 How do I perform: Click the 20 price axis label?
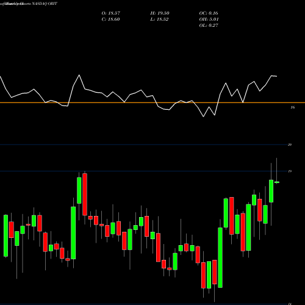(x=290, y=145)
